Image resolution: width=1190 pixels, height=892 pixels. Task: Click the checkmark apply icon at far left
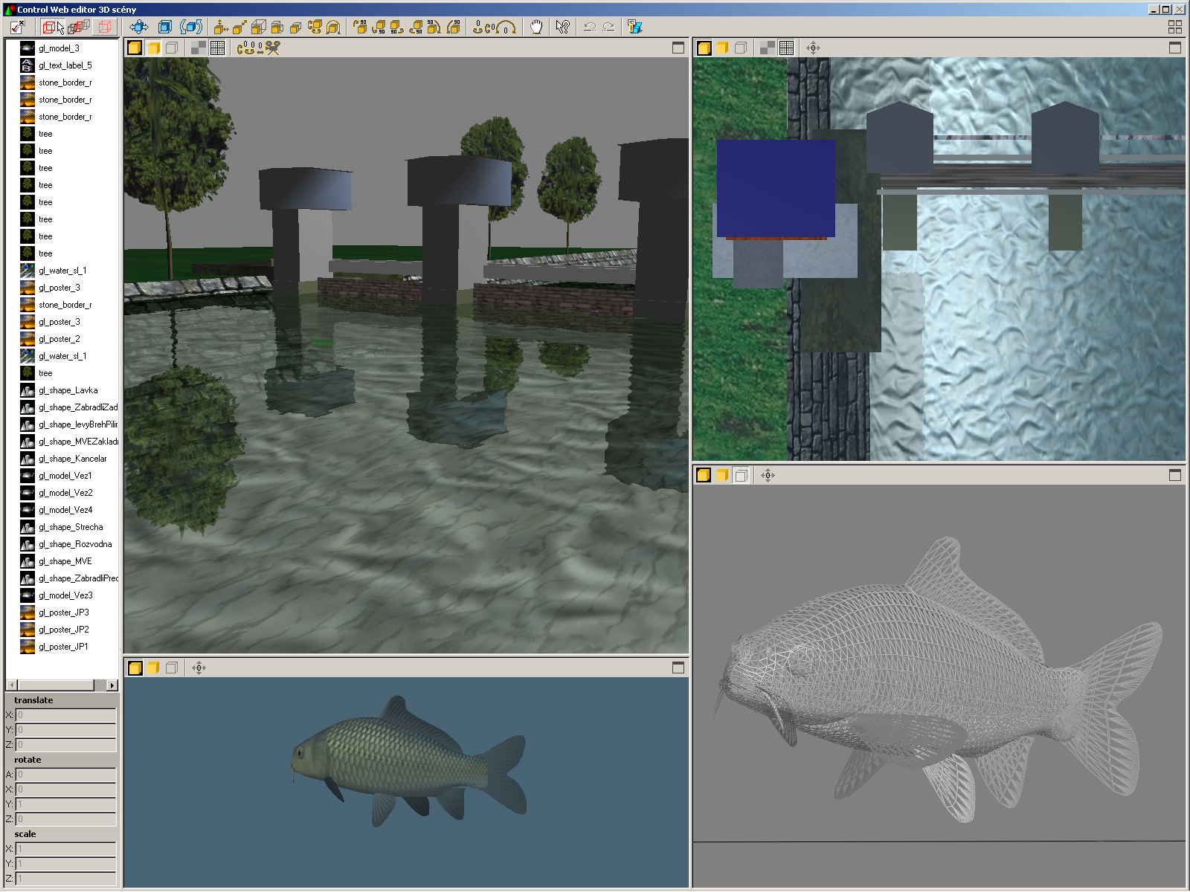coord(17,28)
